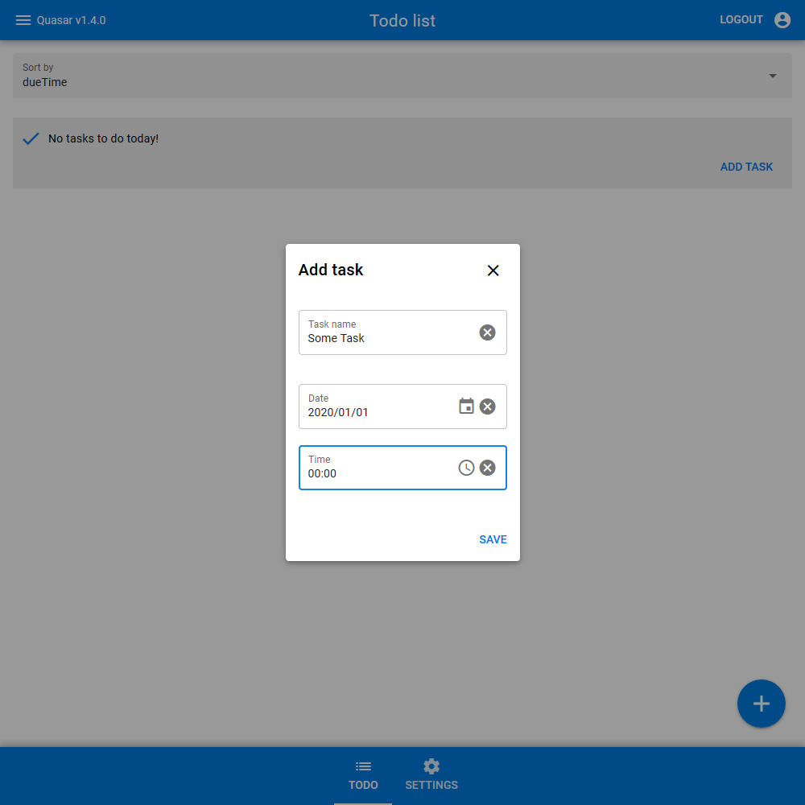Click the Add task dialog heading

pos(331,270)
